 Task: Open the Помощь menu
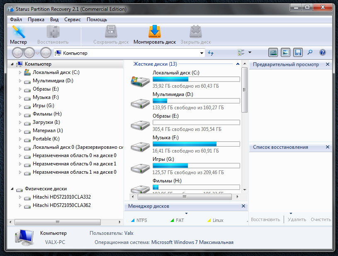[x=97, y=20]
